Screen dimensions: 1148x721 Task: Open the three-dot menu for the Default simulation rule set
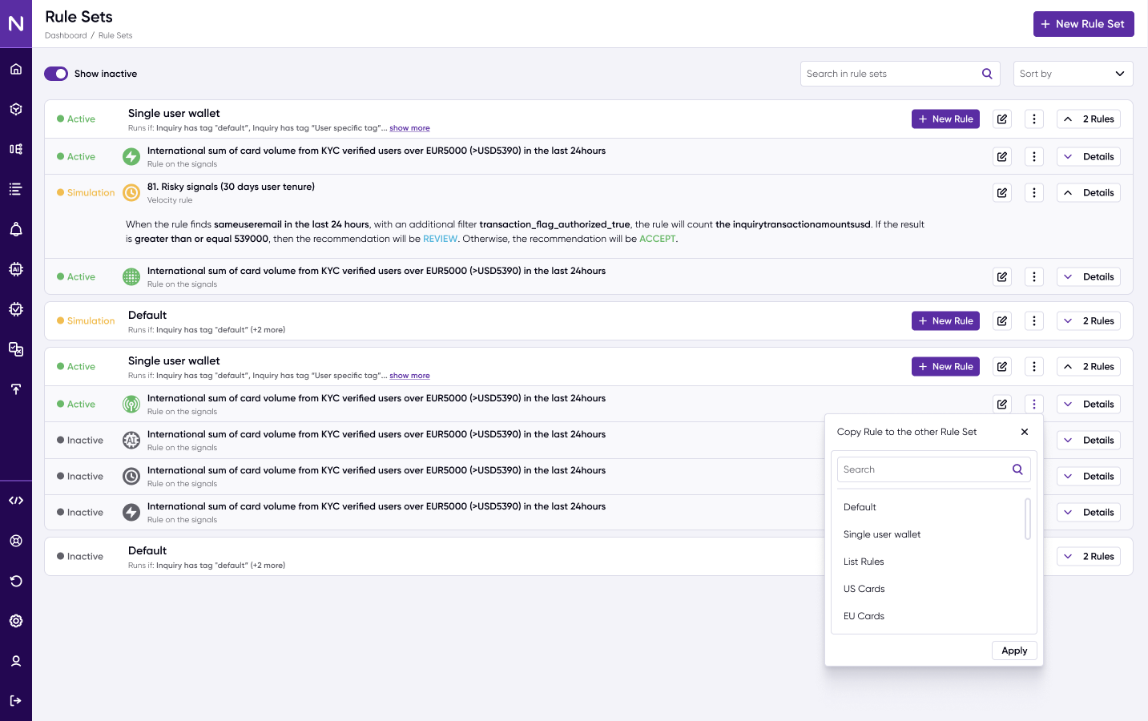pos(1033,321)
